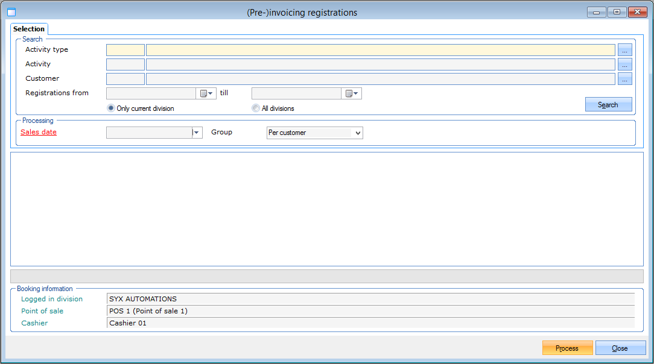Switch to the Selection tab
Viewport: 654px width, 364px height.
tap(29, 29)
